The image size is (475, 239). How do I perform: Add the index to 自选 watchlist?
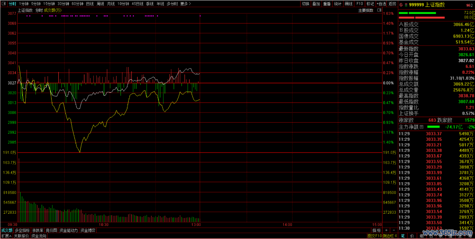point(381,4)
